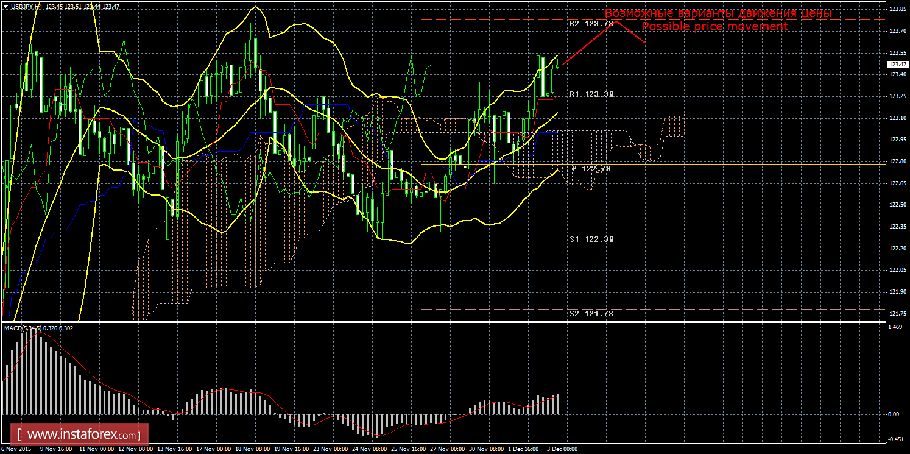This screenshot has width=910, height=454.
Task: Select the S1 122.30 support label
Action: pos(591,239)
